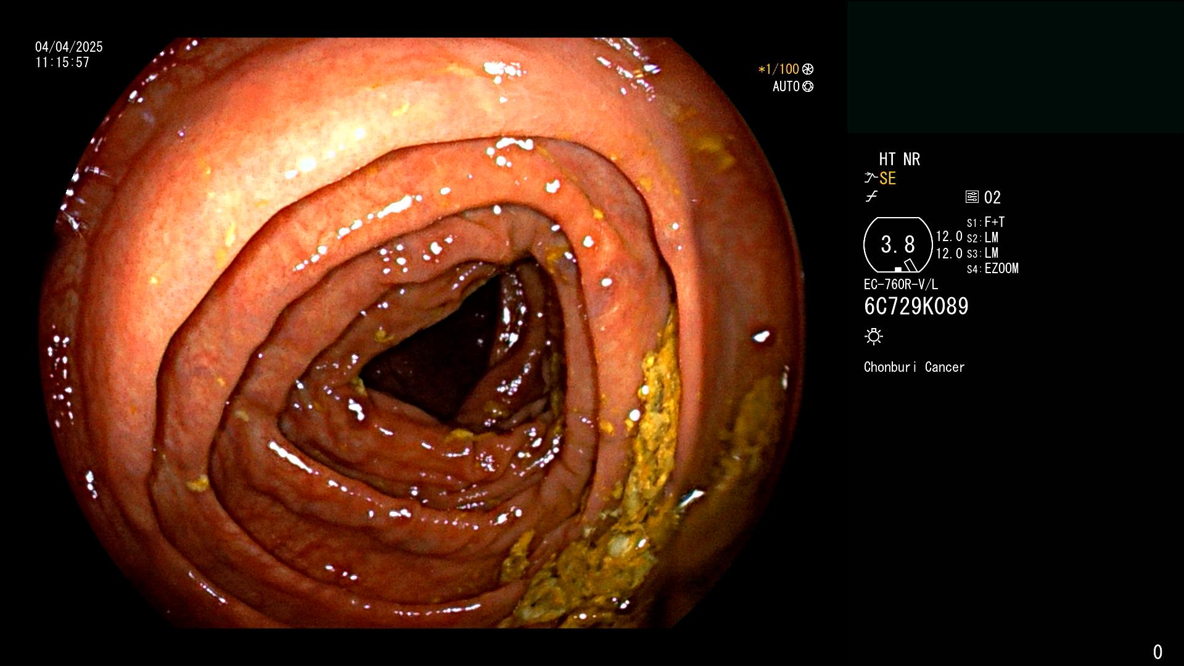
Task: Click the AUTO iris mode icon
Action: click(808, 86)
